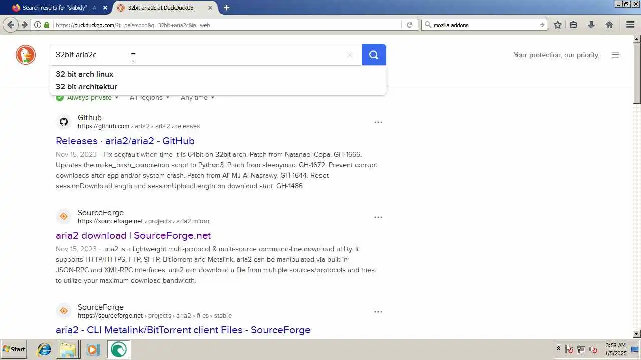Click the mozilla addons search field

click(x=485, y=25)
